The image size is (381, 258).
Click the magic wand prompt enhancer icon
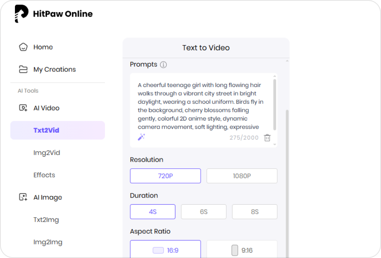141,137
